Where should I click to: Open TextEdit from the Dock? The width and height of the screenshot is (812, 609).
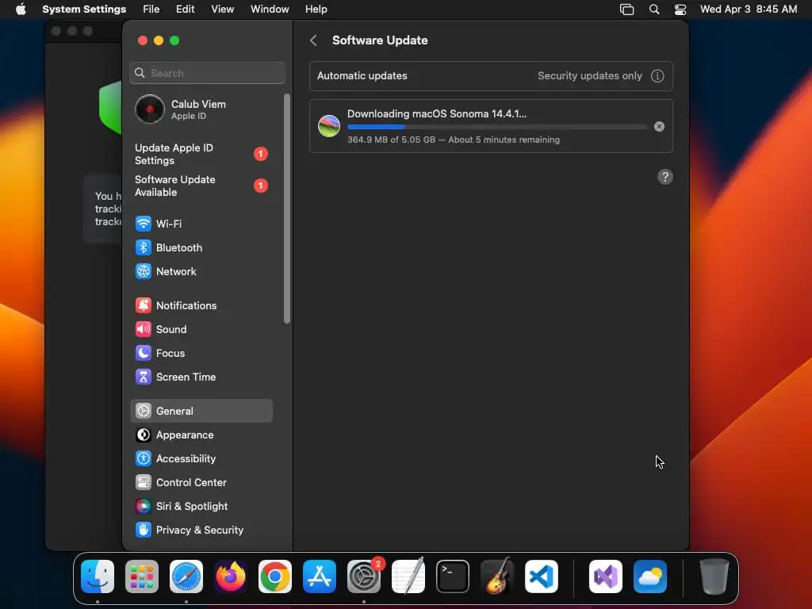pos(408,576)
